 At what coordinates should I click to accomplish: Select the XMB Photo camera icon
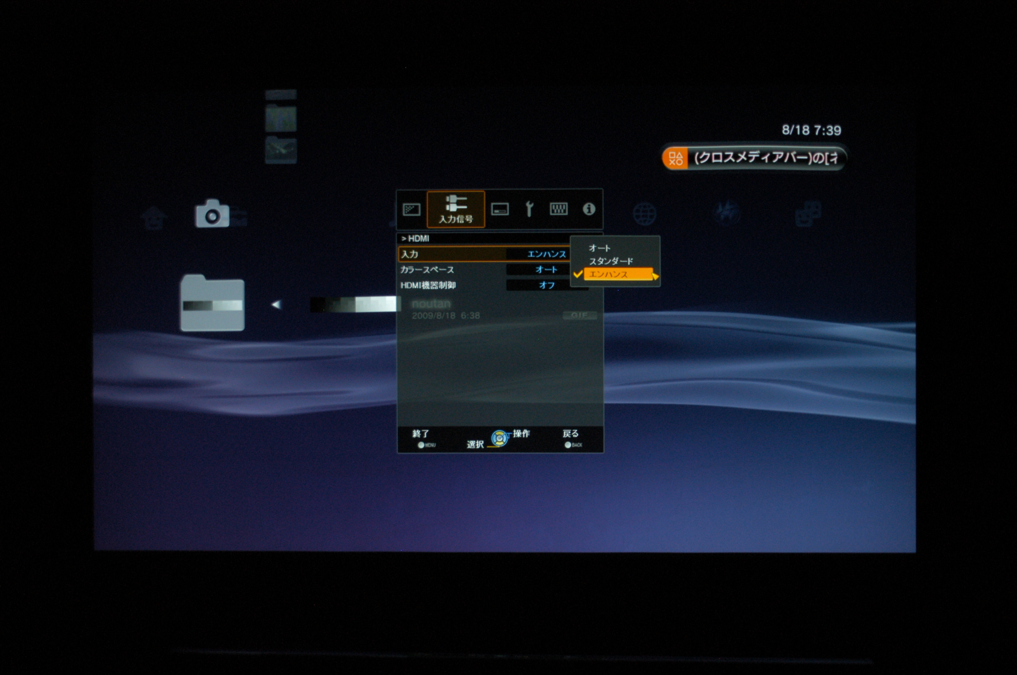[212, 213]
